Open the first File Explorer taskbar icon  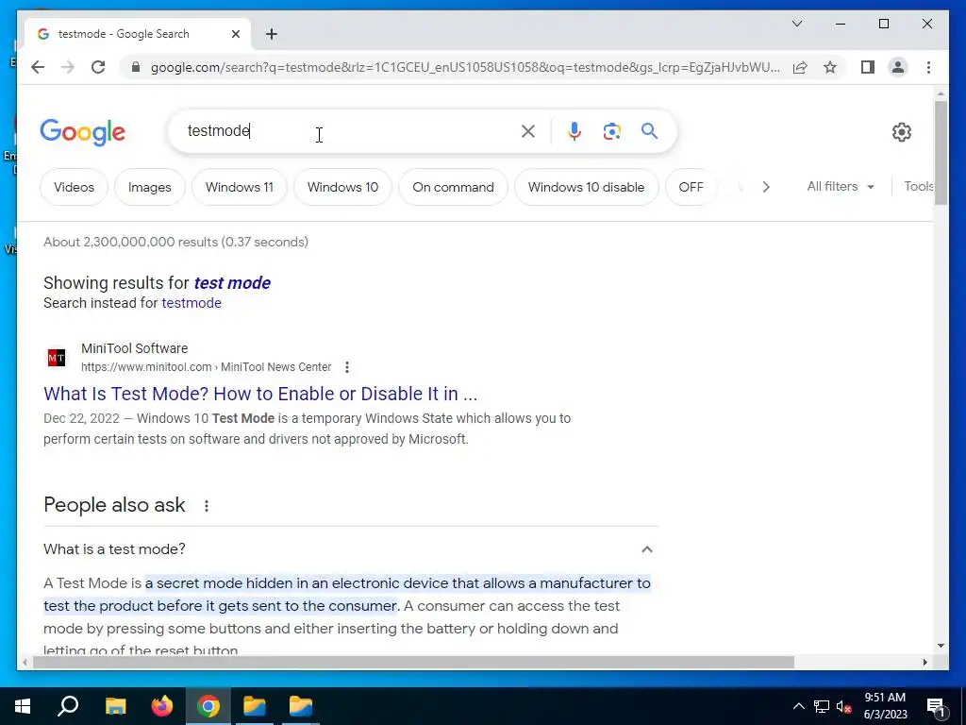(x=115, y=706)
